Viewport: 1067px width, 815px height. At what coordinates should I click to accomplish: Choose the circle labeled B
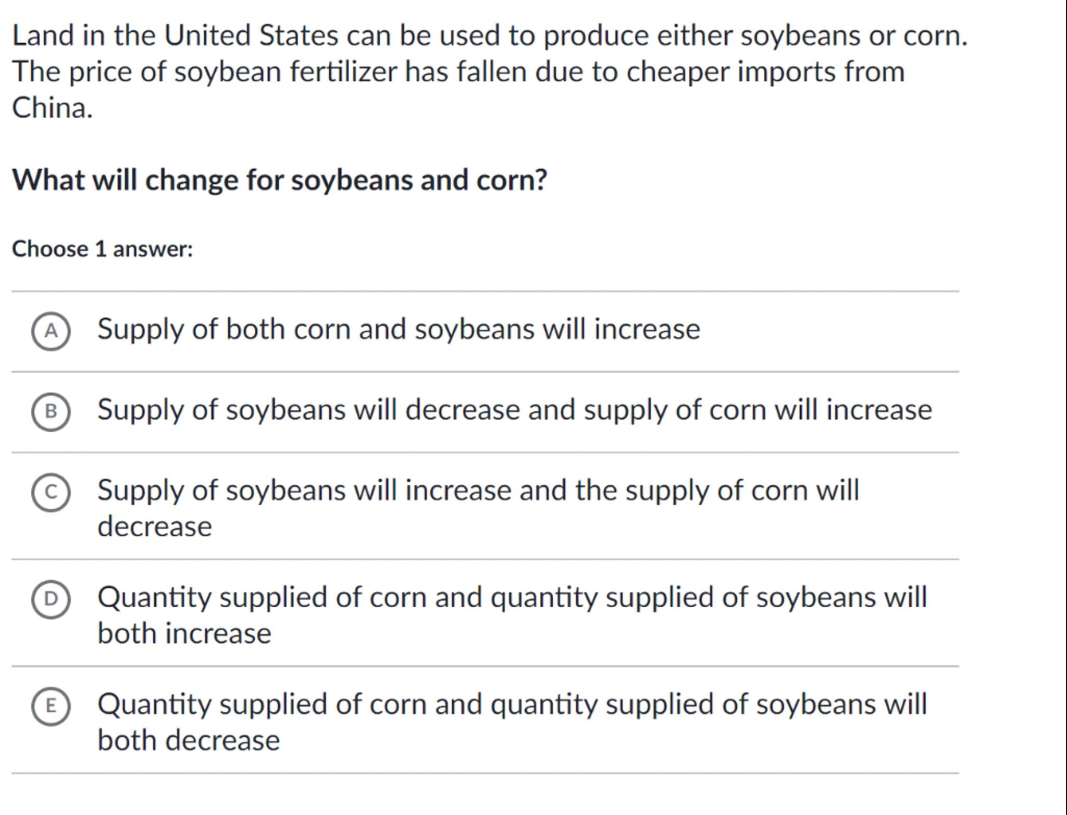pos(51,412)
